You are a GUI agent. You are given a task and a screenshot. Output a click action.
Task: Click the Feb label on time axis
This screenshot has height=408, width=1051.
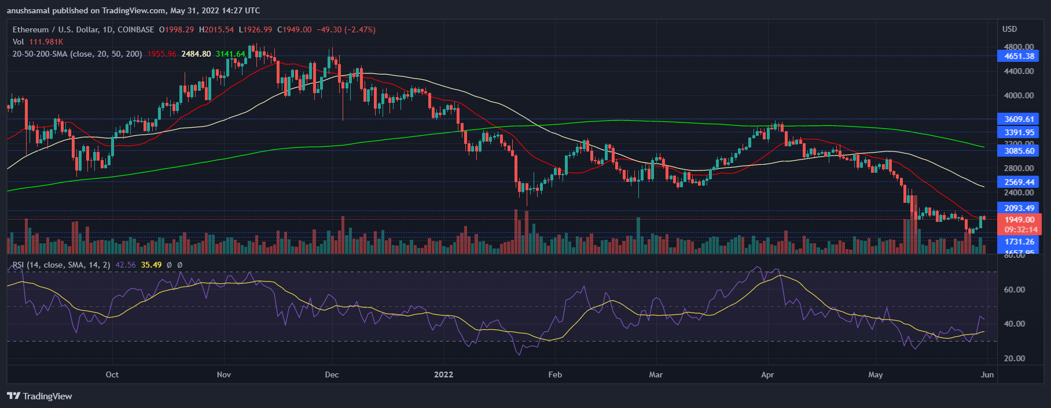(x=555, y=374)
